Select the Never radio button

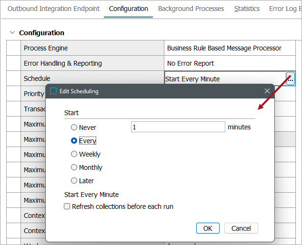pos(74,127)
